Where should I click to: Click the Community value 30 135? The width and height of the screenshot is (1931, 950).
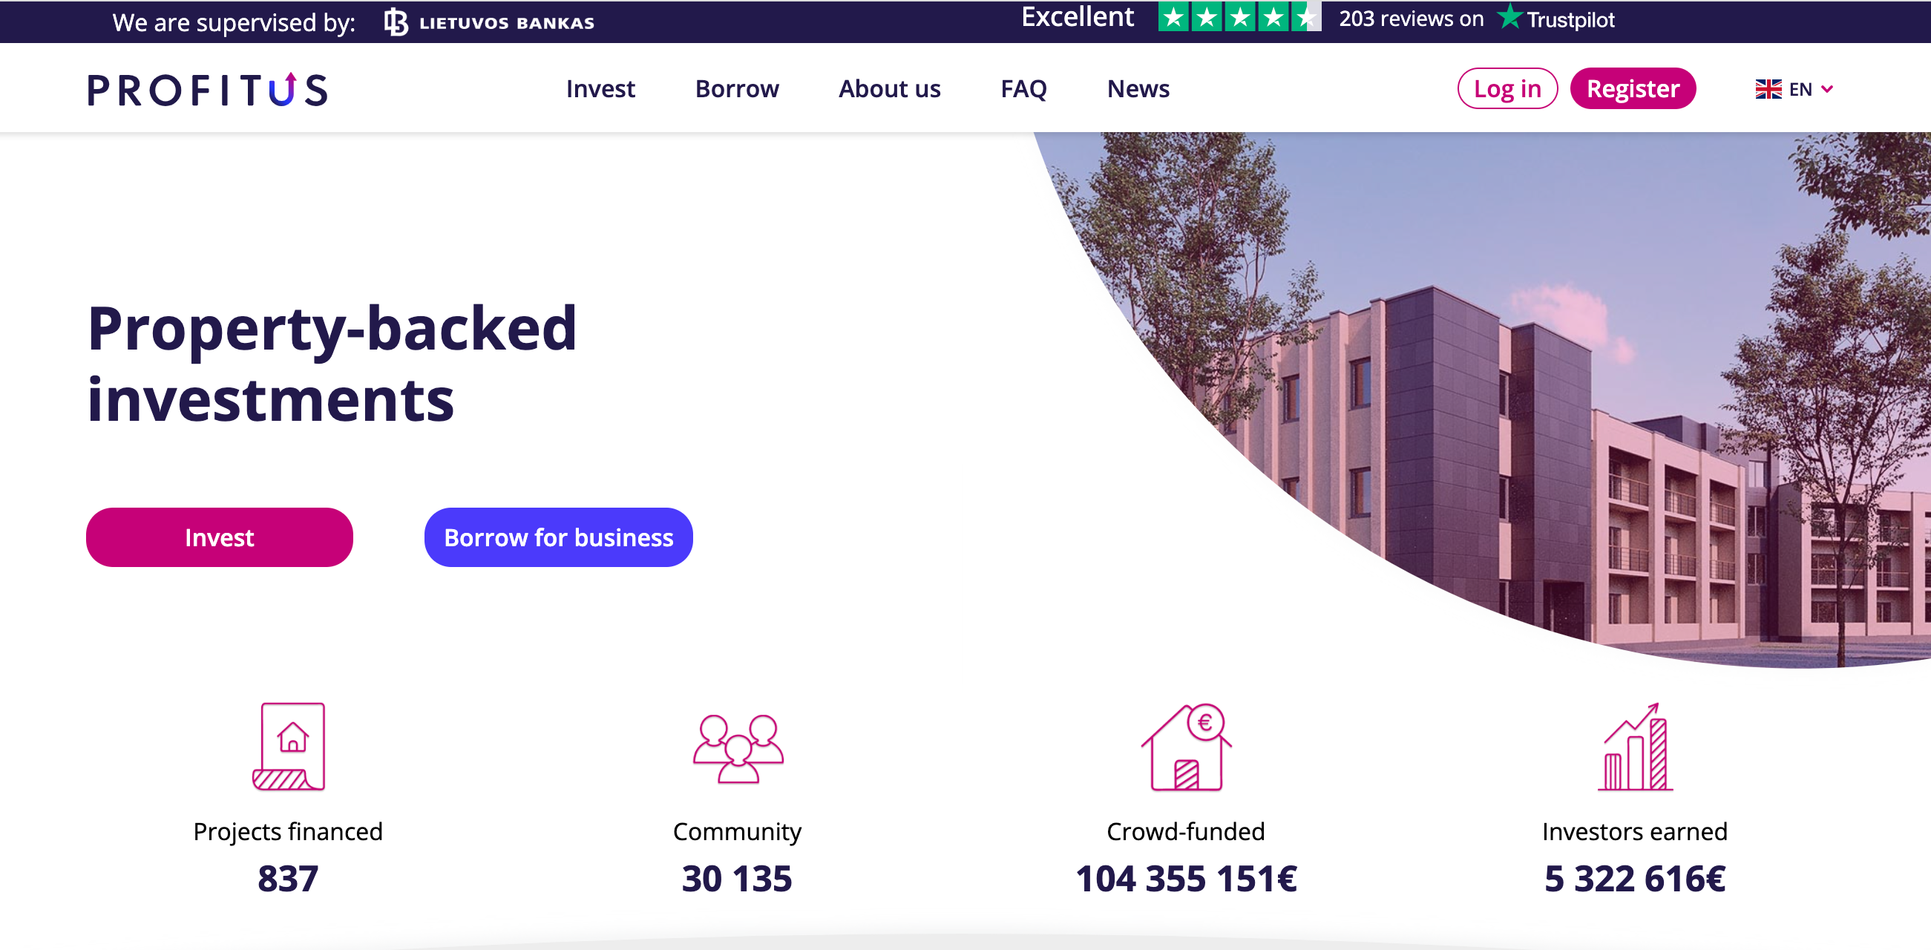tap(737, 878)
